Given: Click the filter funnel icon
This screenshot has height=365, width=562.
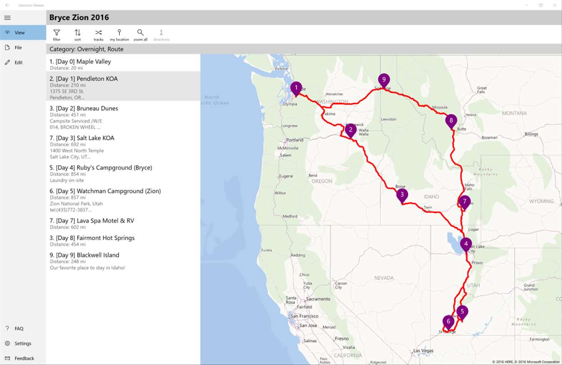Looking at the screenshot, I should (57, 33).
